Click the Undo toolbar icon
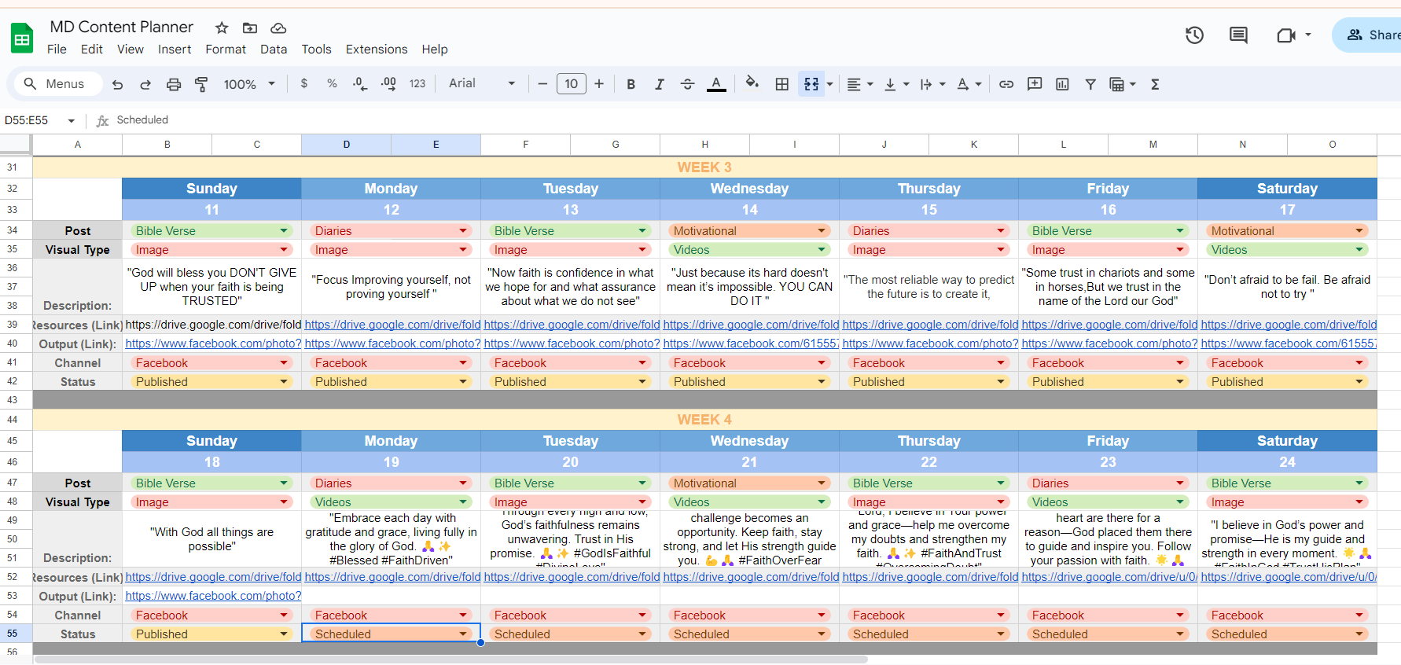Screen dimensions: 1401x665 click(x=118, y=84)
